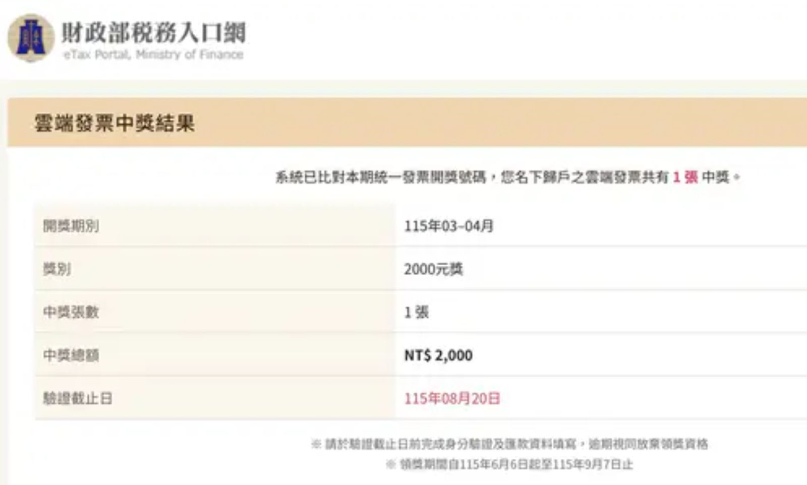Click the red 1 張 winning count

tap(685, 177)
